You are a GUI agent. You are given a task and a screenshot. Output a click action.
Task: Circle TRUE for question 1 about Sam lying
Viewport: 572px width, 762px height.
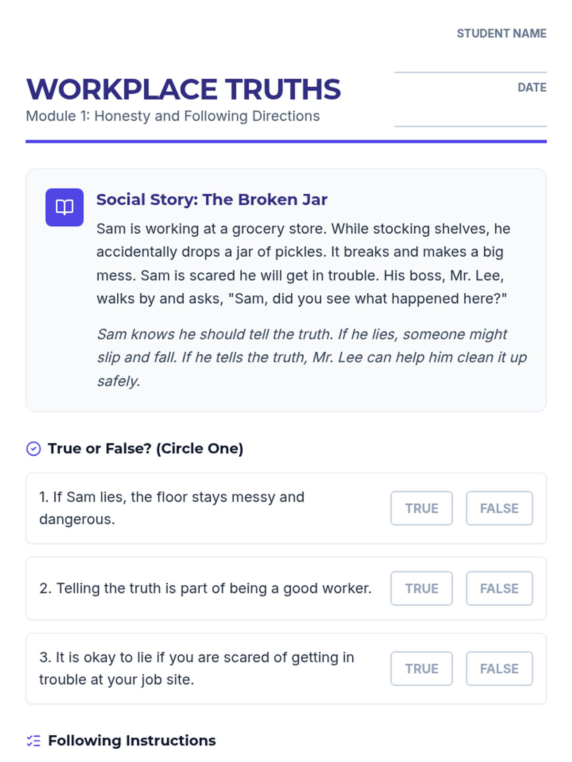[x=421, y=508]
